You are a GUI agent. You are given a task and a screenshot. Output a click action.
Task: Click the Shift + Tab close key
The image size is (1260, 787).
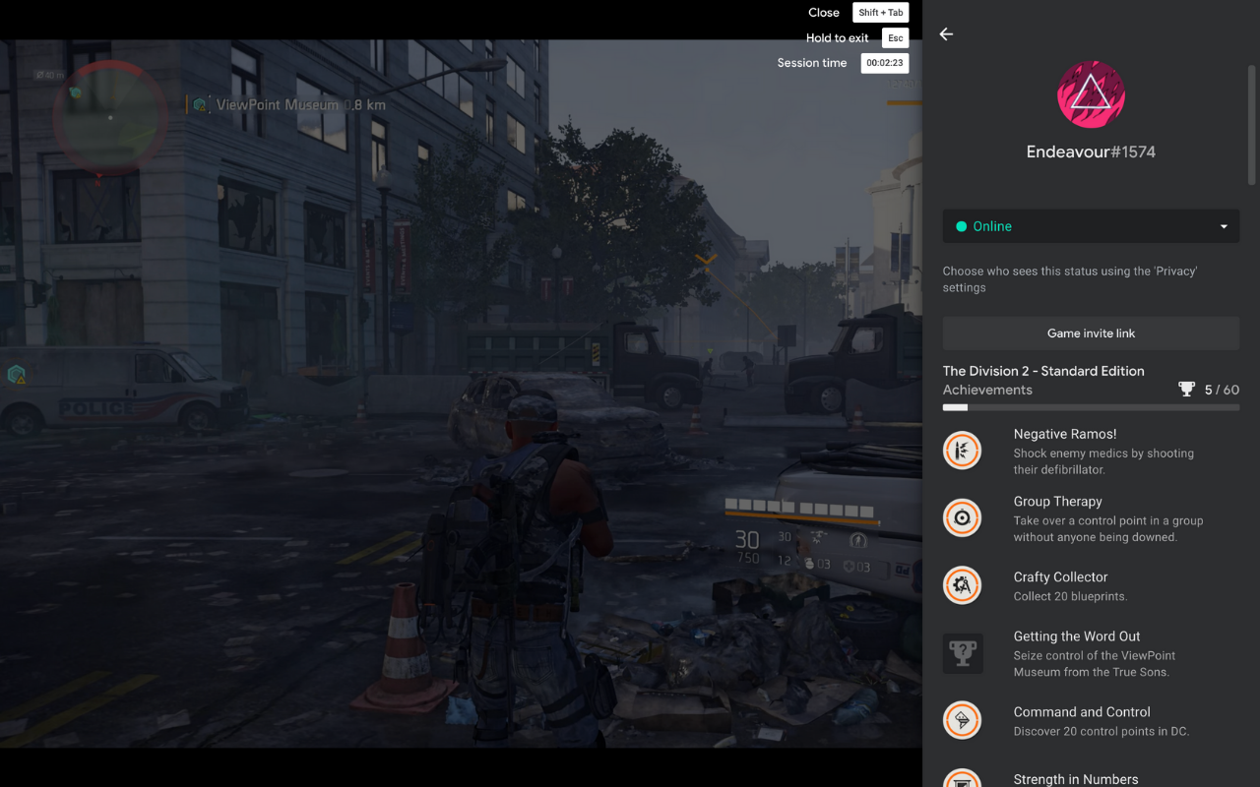[x=880, y=13]
